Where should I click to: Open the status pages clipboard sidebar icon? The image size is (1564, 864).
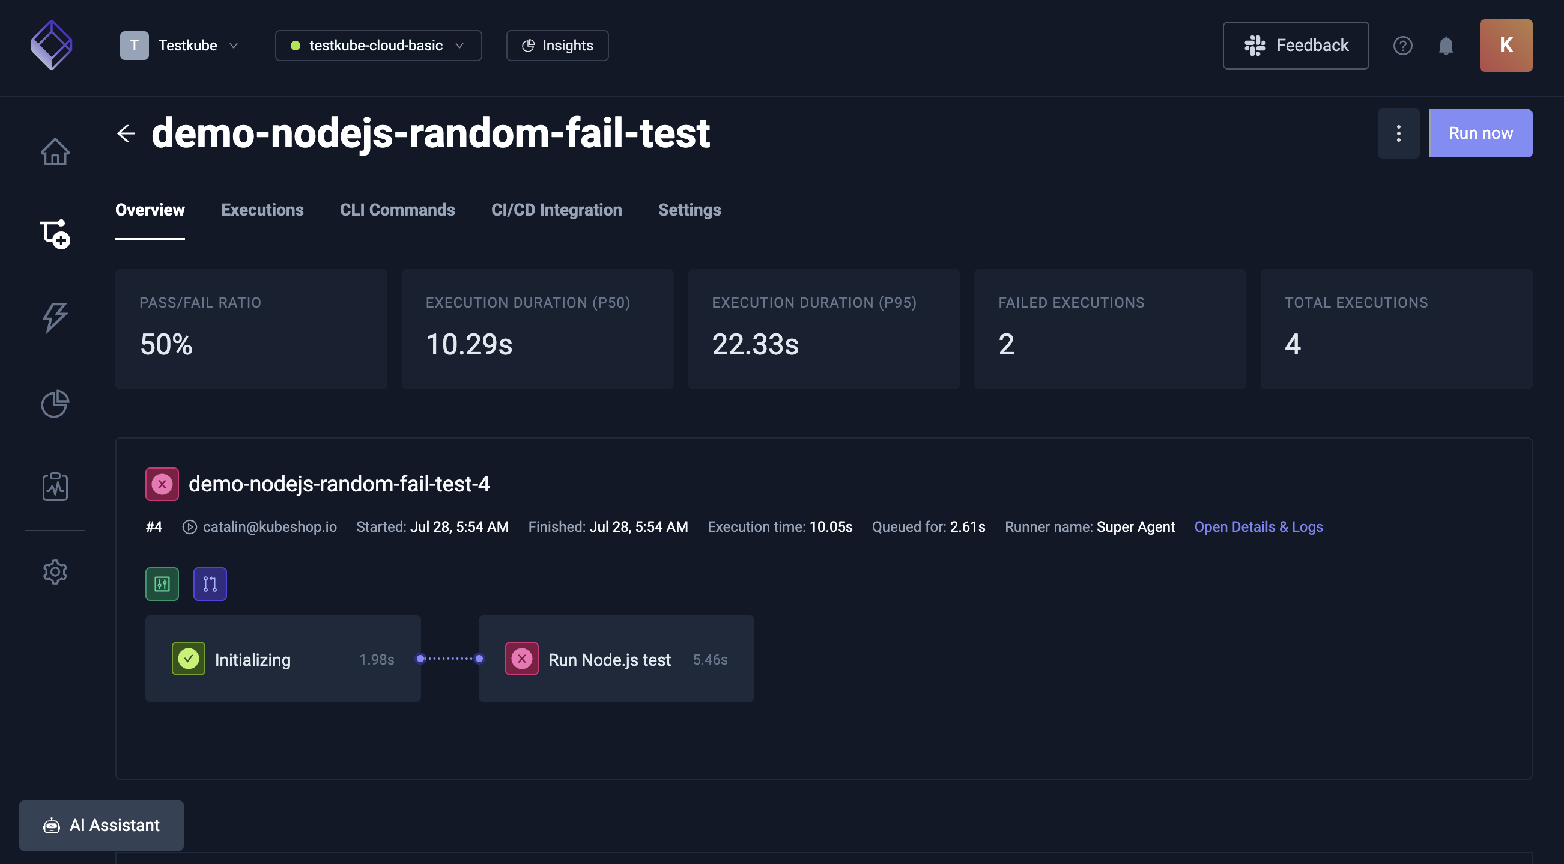(55, 486)
